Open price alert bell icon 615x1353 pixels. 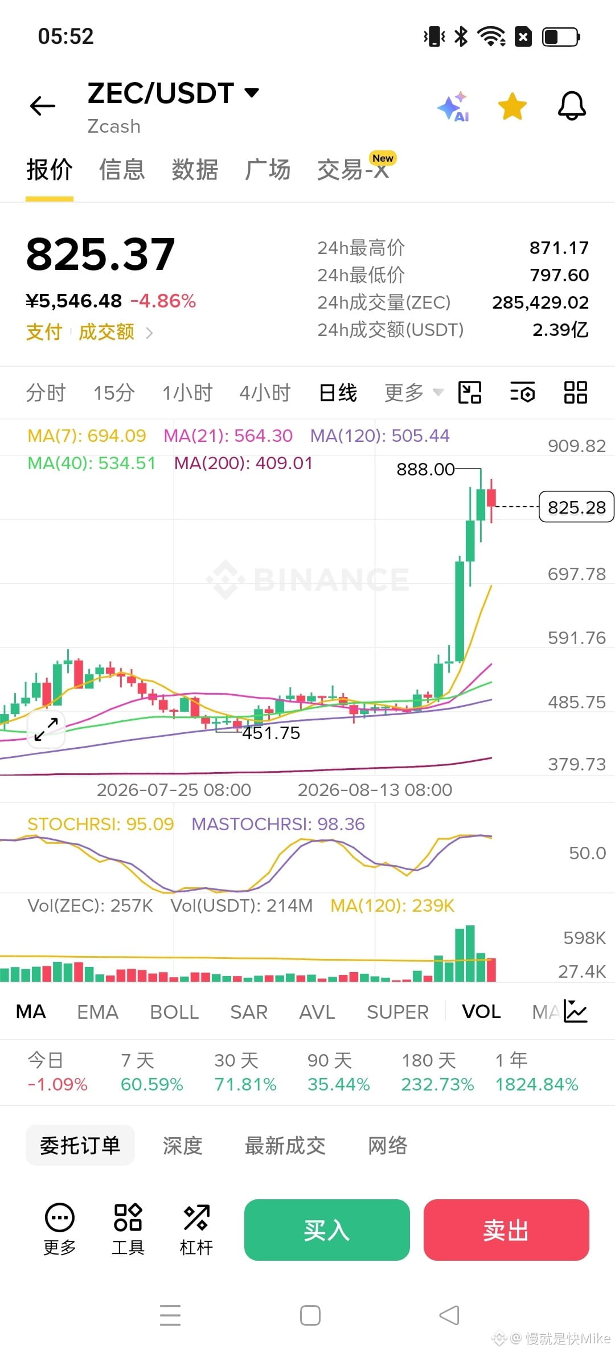pos(572,106)
